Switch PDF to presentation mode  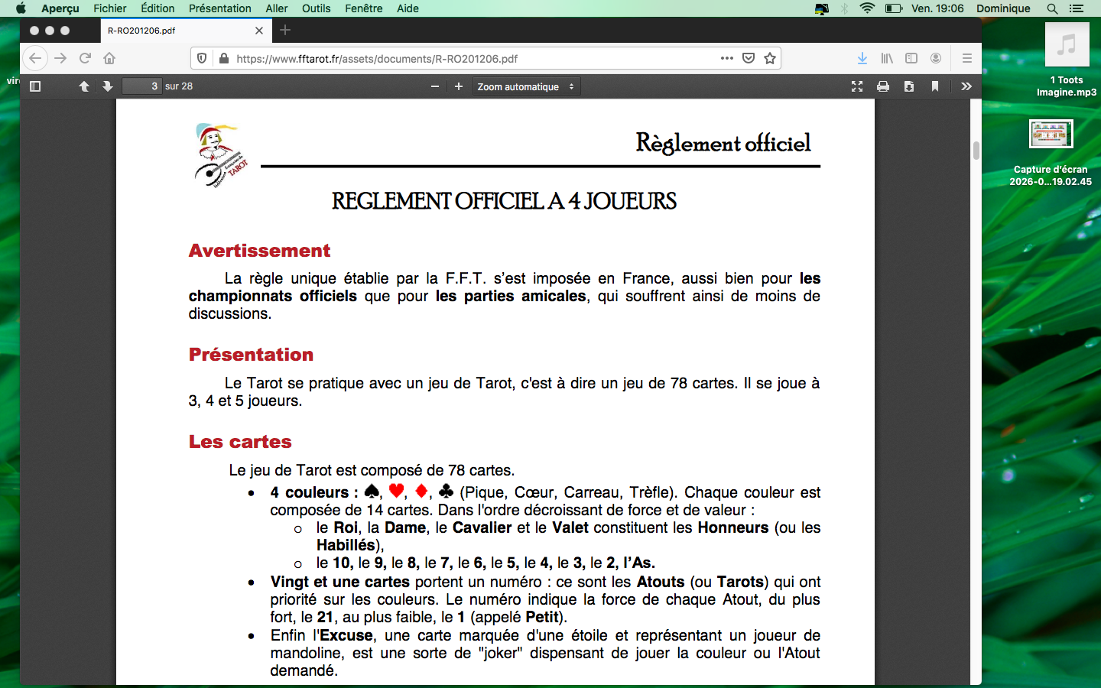[857, 86]
